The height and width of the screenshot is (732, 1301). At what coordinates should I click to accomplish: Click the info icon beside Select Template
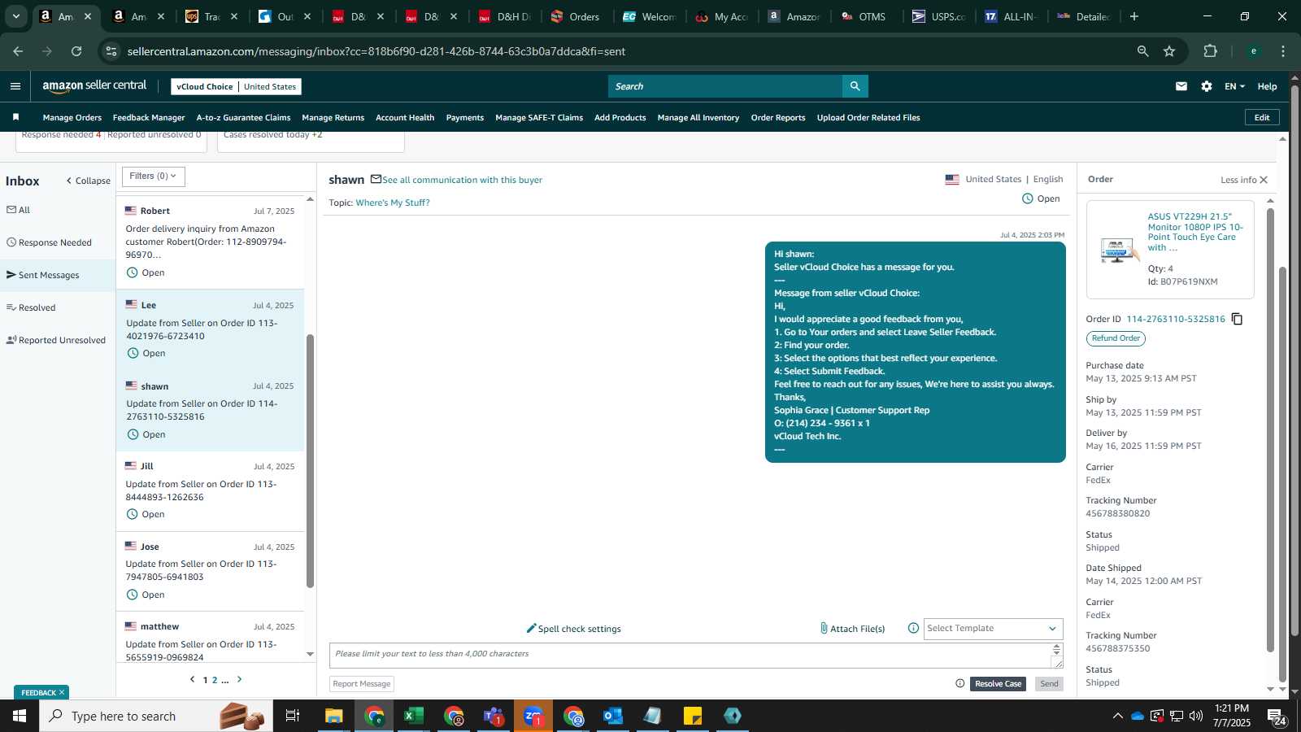coord(913,628)
